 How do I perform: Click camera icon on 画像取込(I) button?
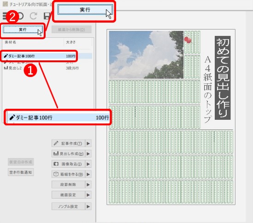click(x=56, y=164)
